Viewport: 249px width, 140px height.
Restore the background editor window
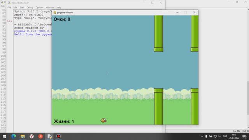click(x=237, y=2)
